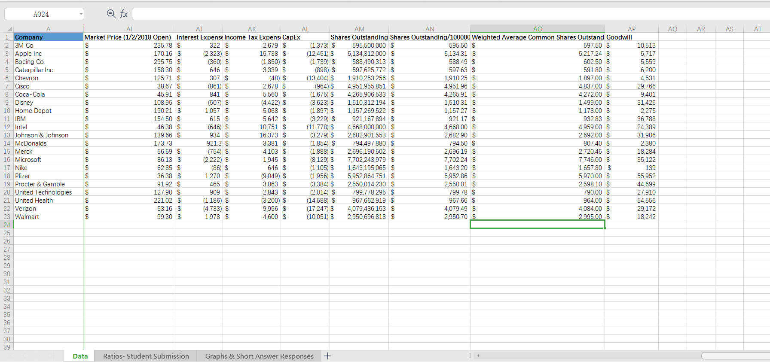Select the Home Depot cell

click(48, 111)
